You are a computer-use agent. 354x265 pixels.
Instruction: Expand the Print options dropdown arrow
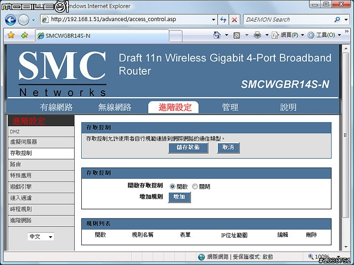267,35
